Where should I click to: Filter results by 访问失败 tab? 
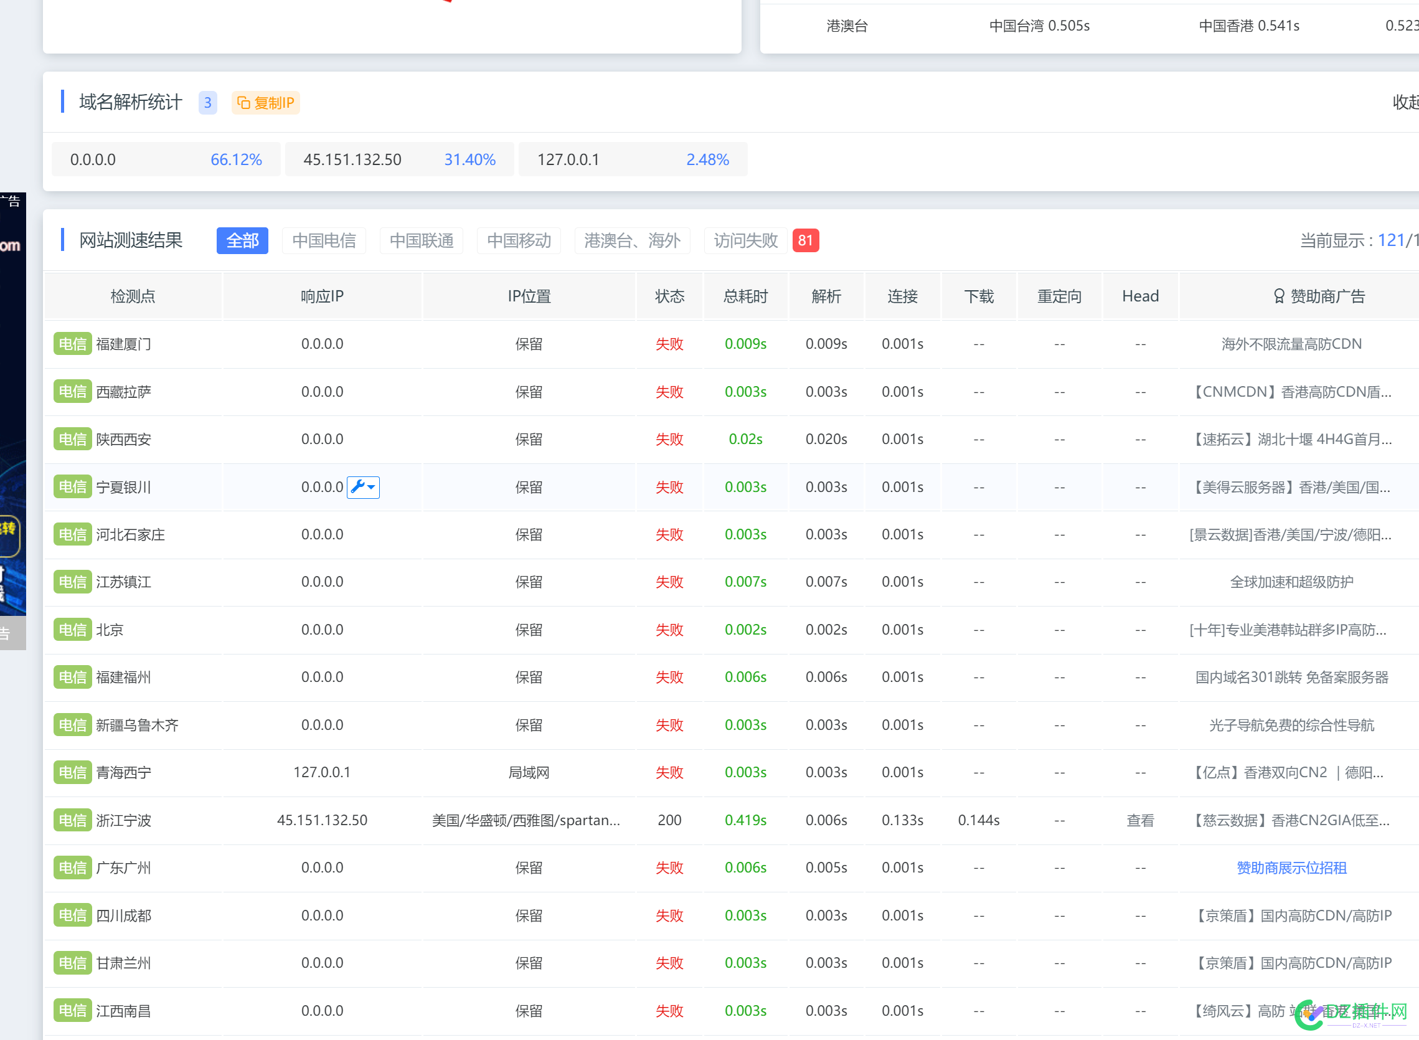[746, 240]
